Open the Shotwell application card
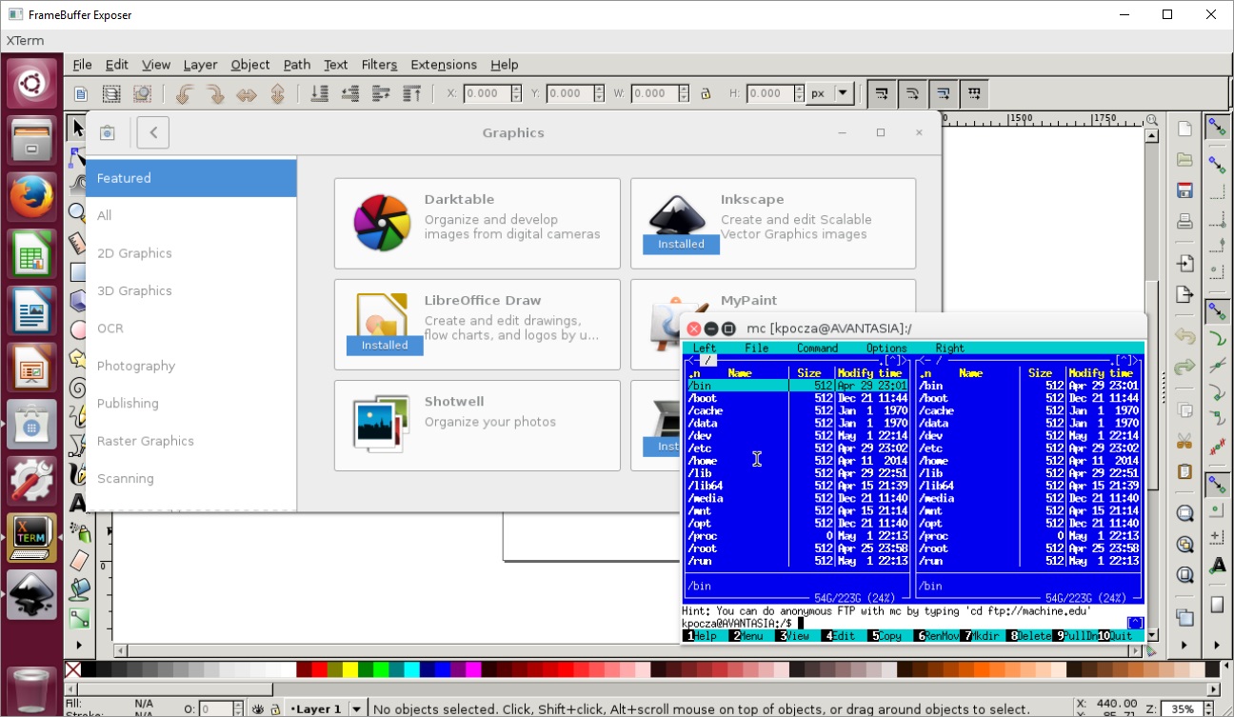Viewport: 1234px width, 717px height. click(x=477, y=426)
